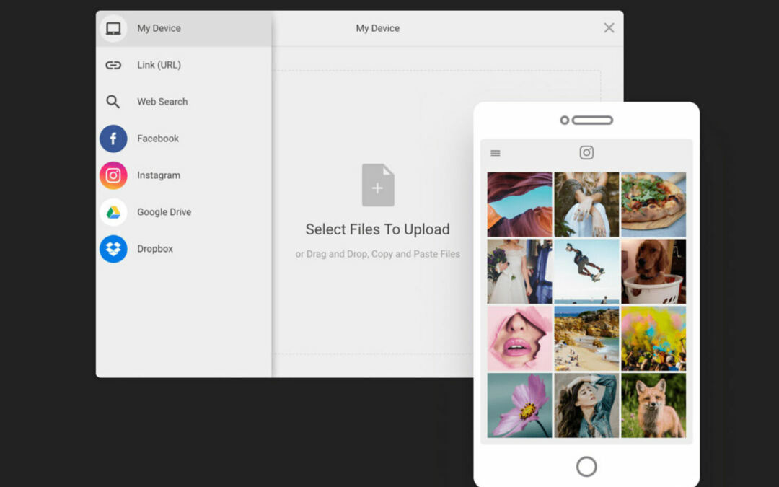Viewport: 779px width, 487px height.
Task: Close the upload dialog with X
Action: click(x=609, y=28)
